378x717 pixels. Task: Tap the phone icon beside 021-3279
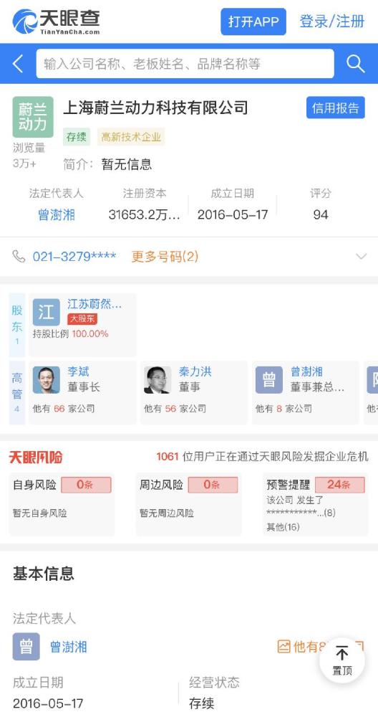click(x=19, y=256)
